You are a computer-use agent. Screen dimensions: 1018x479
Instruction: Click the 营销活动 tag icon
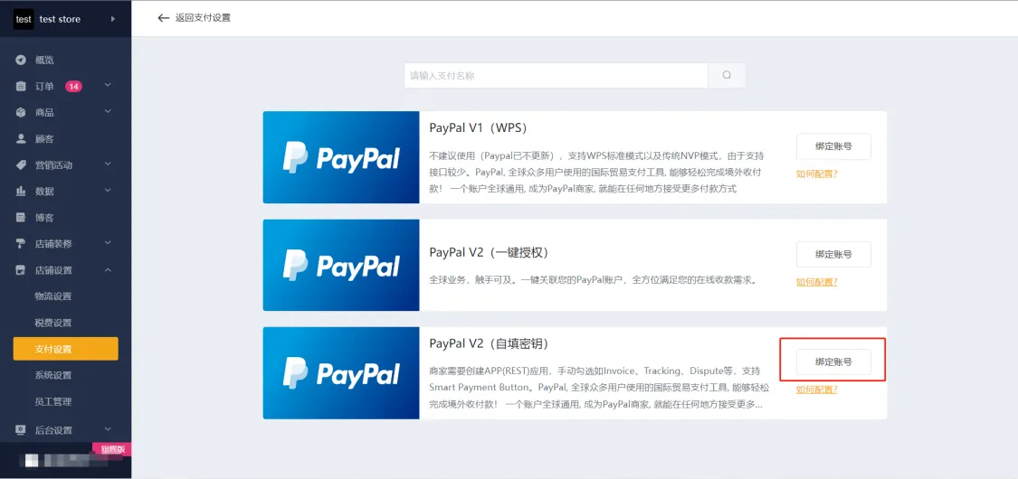21,164
